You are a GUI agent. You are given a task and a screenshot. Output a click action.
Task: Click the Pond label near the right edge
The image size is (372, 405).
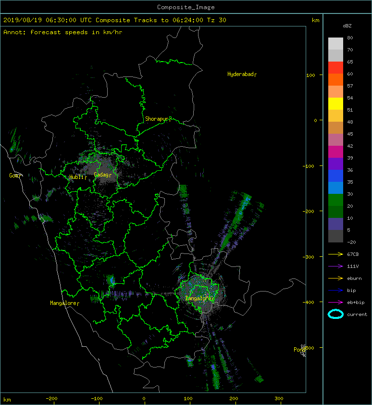point(299,350)
